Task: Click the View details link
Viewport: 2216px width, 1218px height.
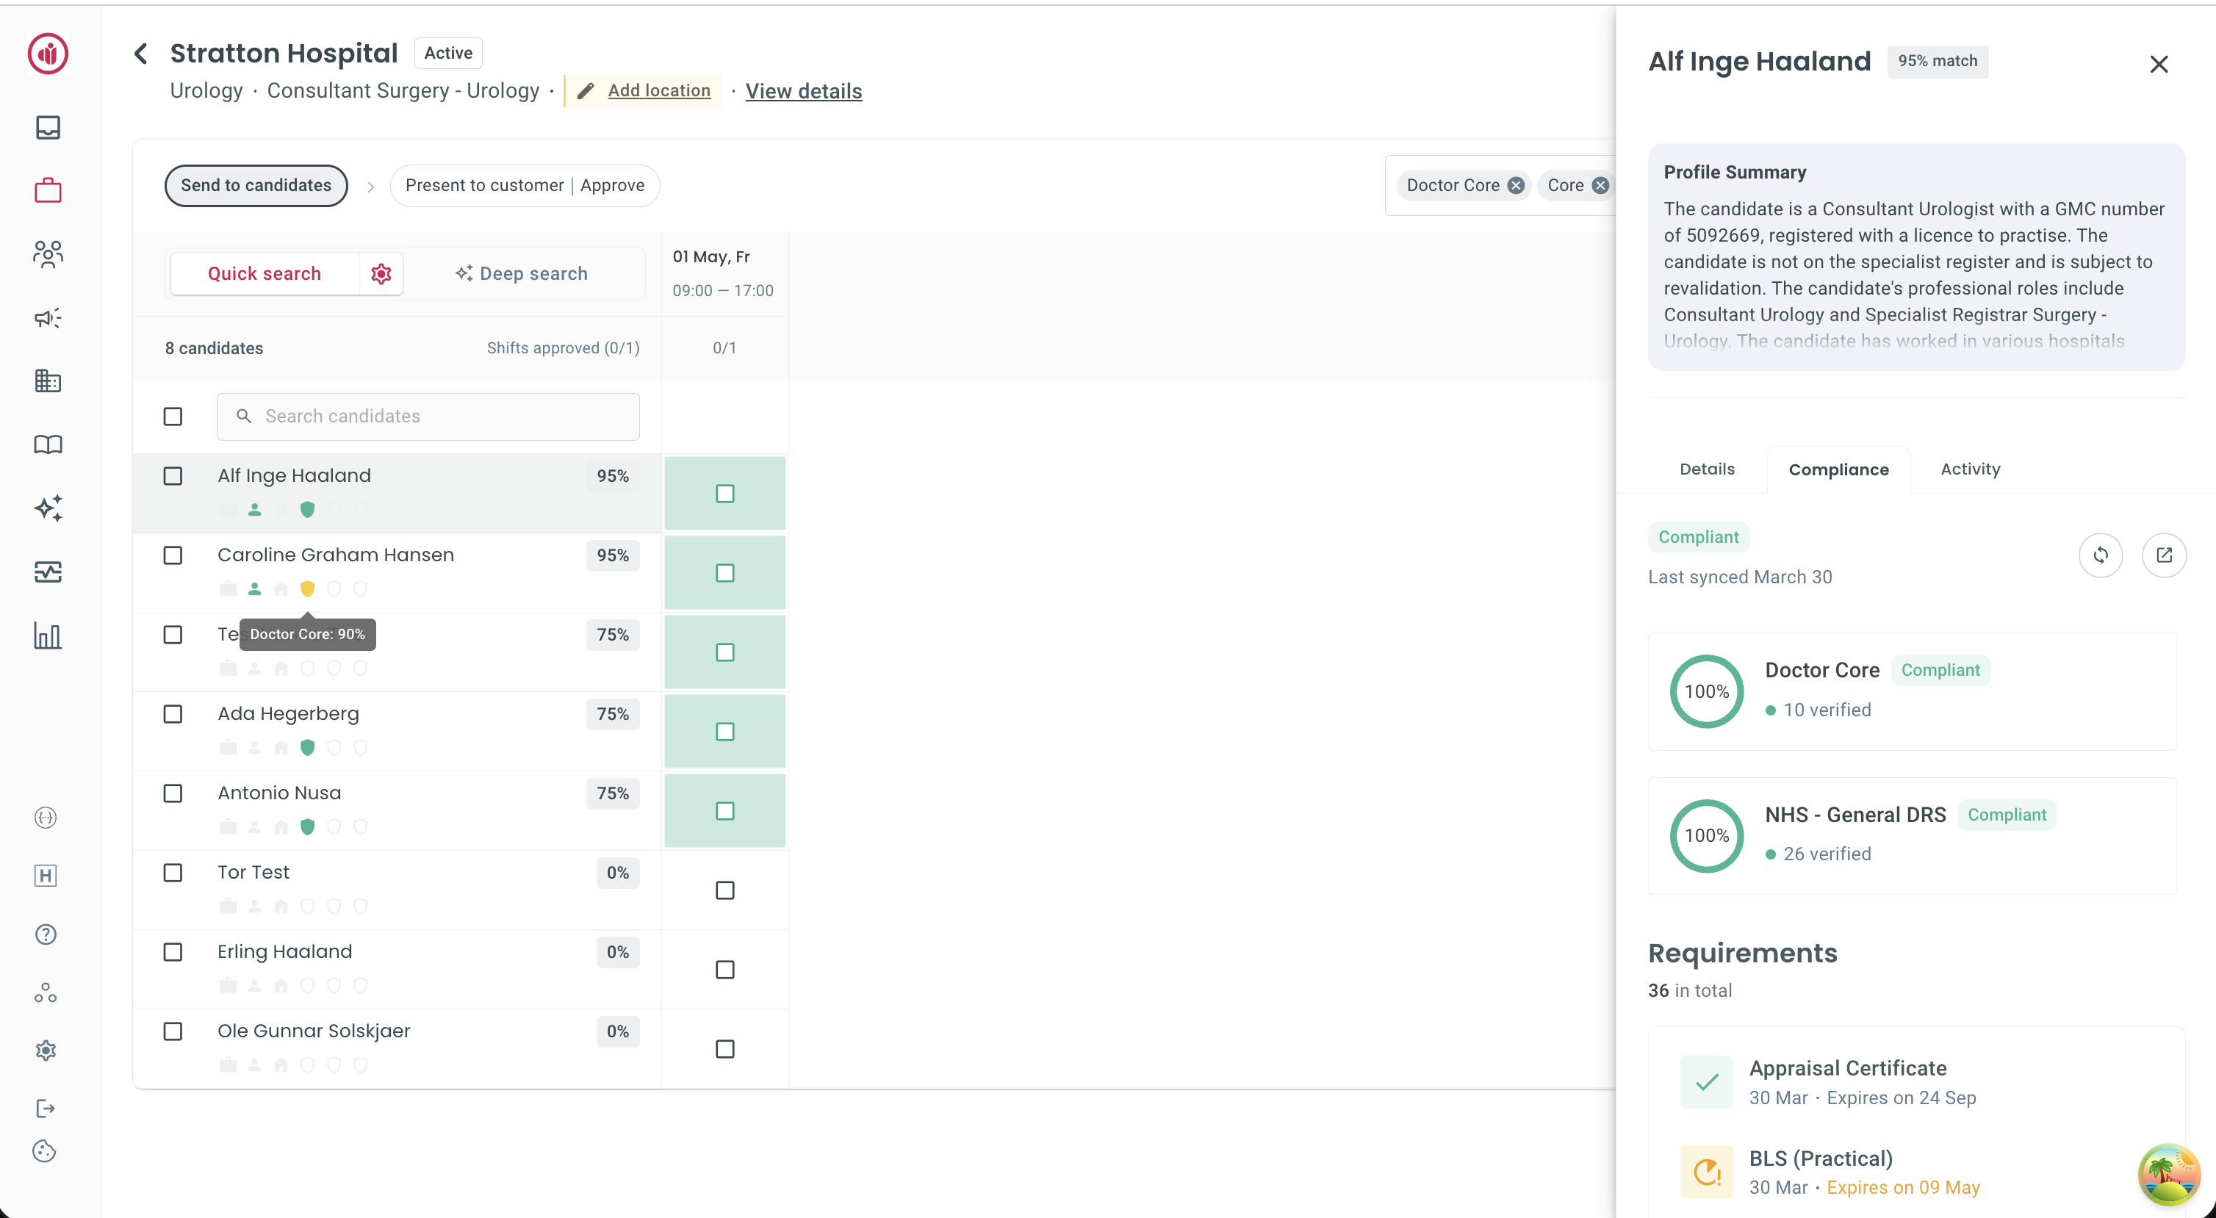Action: [x=802, y=91]
